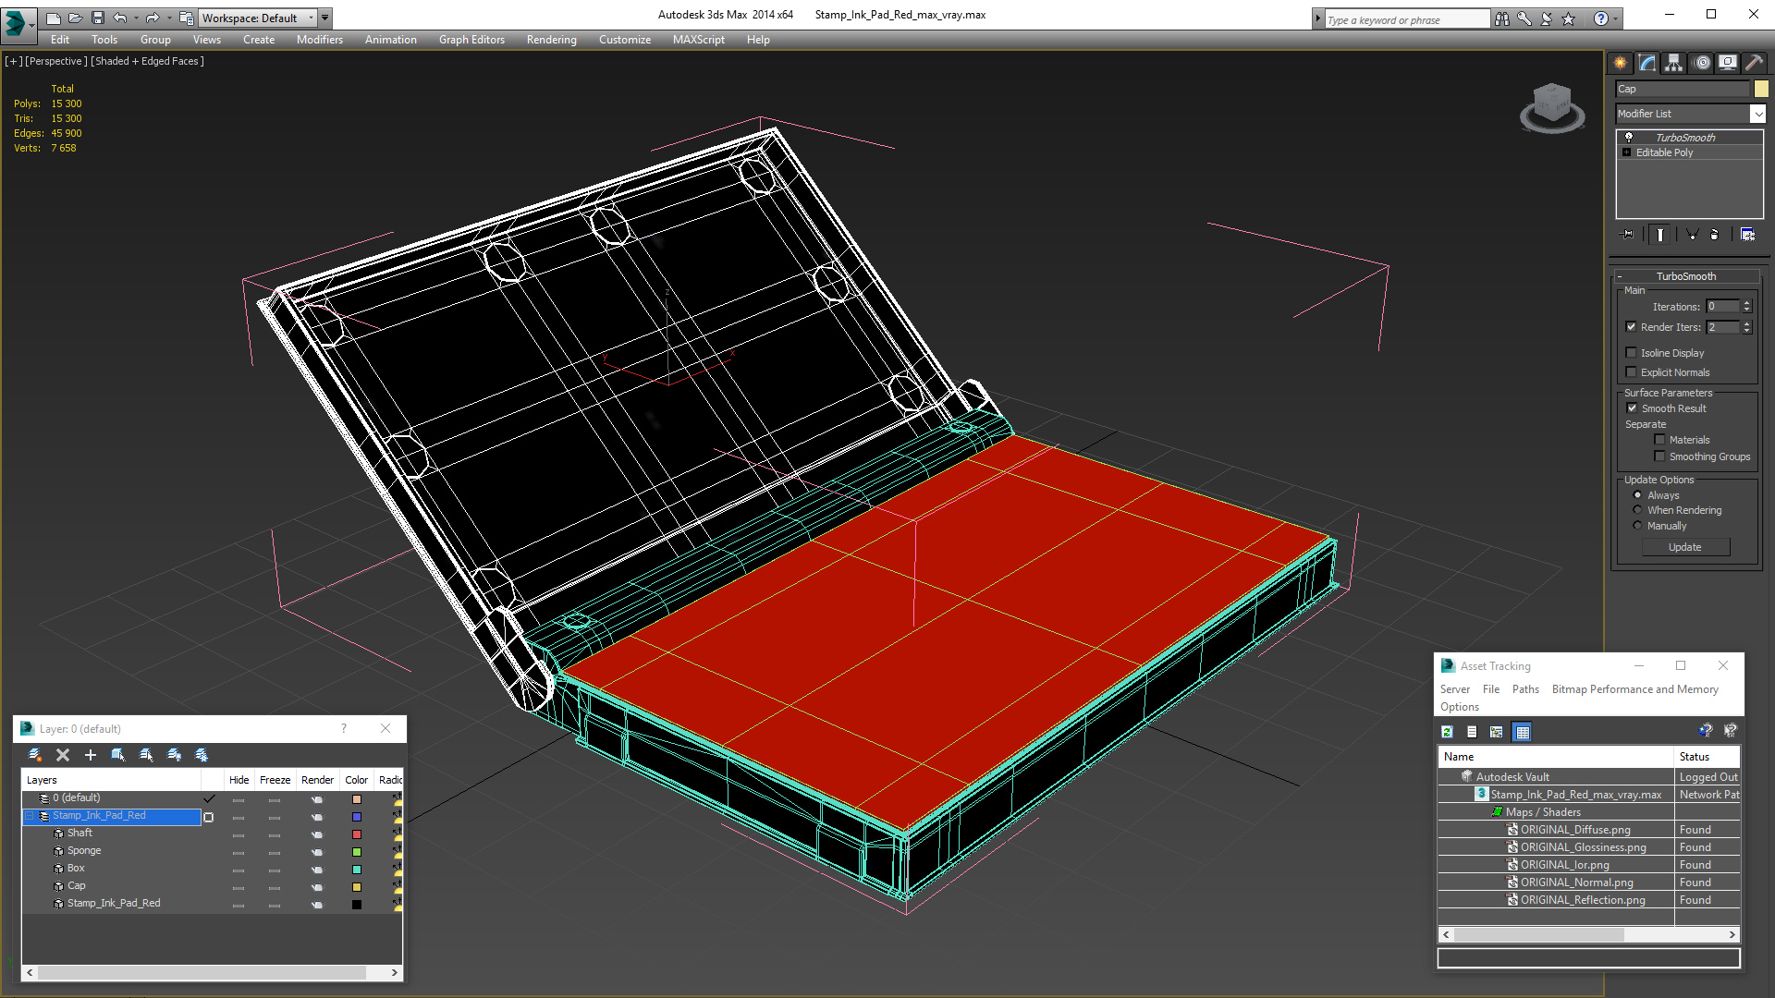Open the redo history dropdown arrow

[168, 18]
